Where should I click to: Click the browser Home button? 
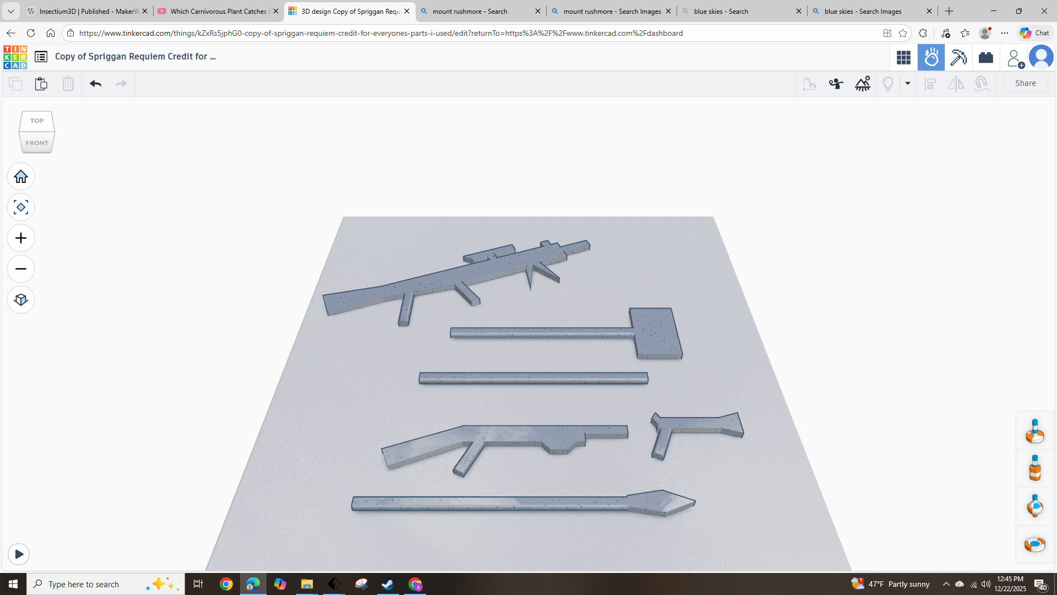pos(51,33)
